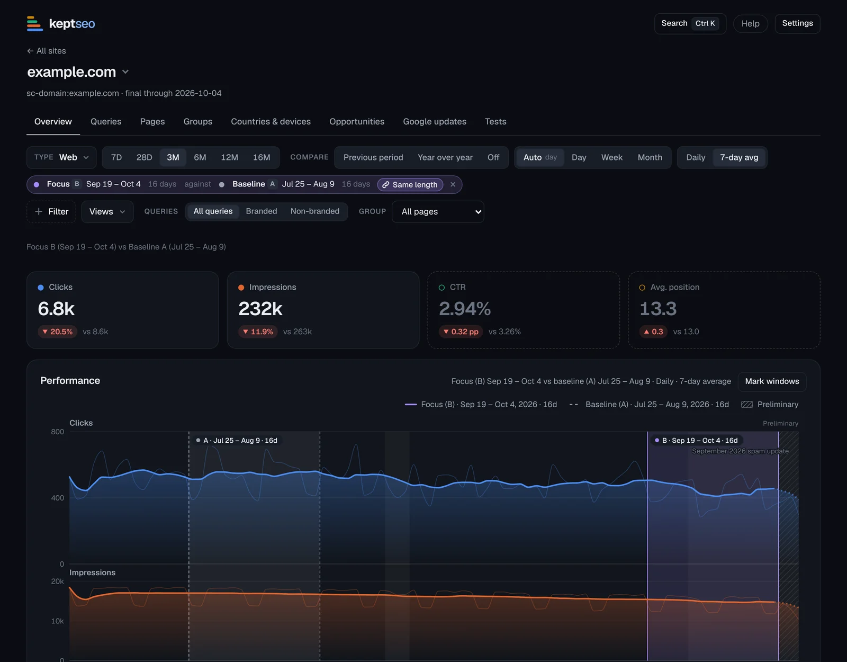Screen dimensions: 847x662
Task: Click the Same length pill
Action: pyautogui.click(x=410, y=185)
